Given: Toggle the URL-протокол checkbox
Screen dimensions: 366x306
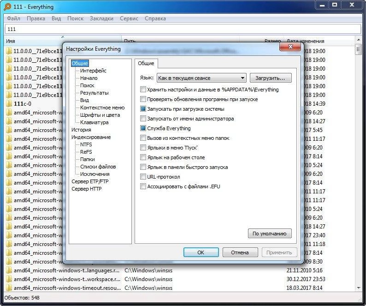Looking at the screenshot, I should 143,177.
